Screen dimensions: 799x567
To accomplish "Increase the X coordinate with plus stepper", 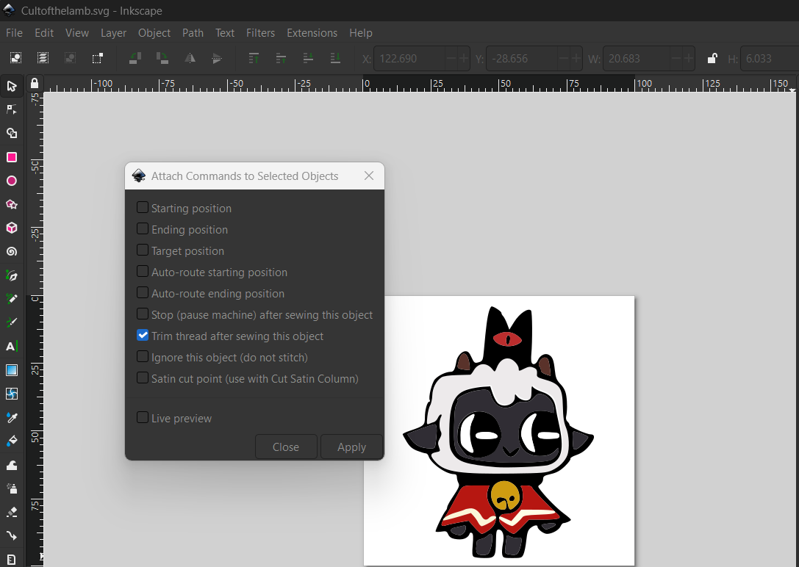I will (x=463, y=59).
